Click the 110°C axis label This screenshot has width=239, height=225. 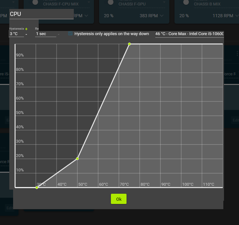tap(209, 184)
